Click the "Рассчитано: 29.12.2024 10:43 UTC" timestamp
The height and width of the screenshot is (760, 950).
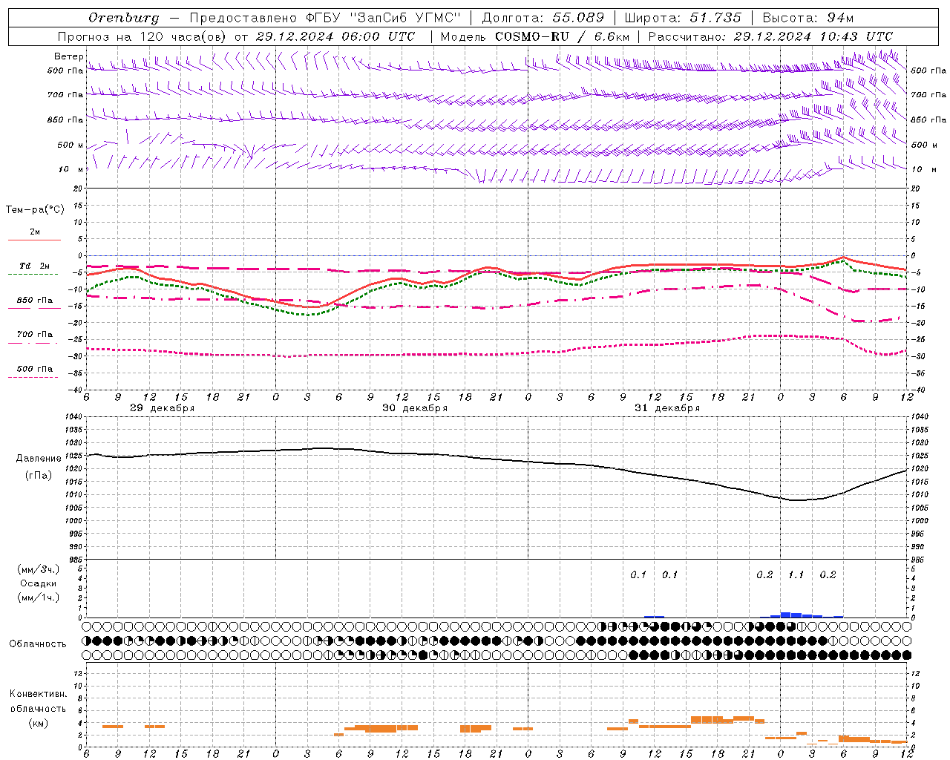point(770,36)
